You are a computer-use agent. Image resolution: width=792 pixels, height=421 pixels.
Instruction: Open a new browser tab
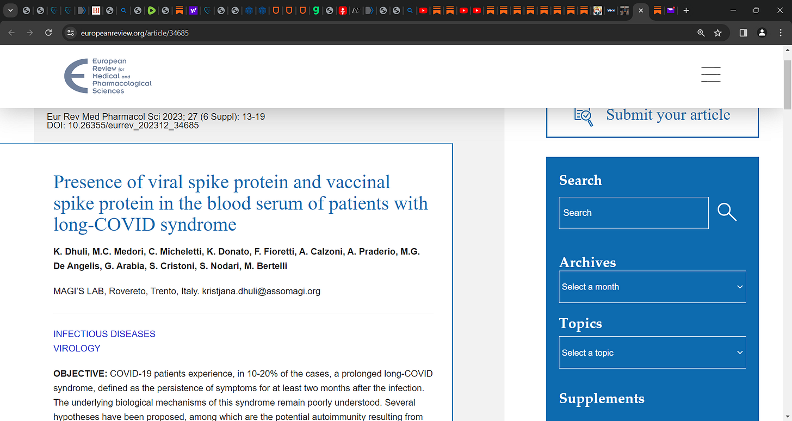(x=686, y=10)
